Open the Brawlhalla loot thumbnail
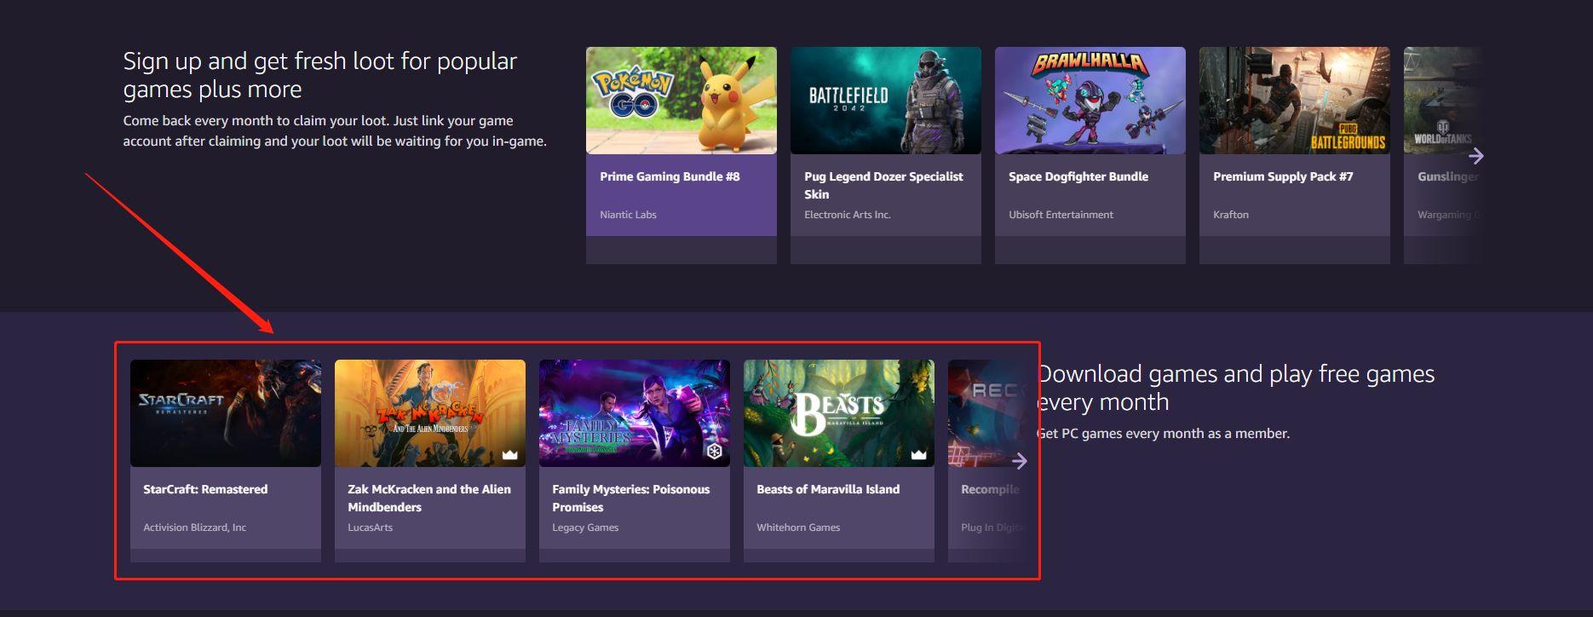The height and width of the screenshot is (617, 1593). click(x=1090, y=101)
